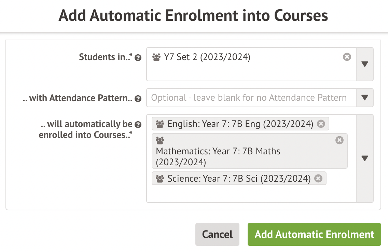Remove Science 7B Sci course tag

[x=318, y=178]
